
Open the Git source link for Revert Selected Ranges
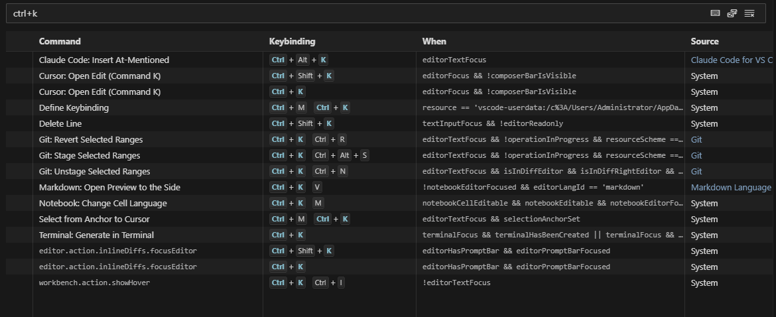click(x=696, y=139)
